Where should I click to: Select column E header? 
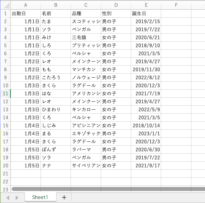pyautogui.click(x=146, y=5)
